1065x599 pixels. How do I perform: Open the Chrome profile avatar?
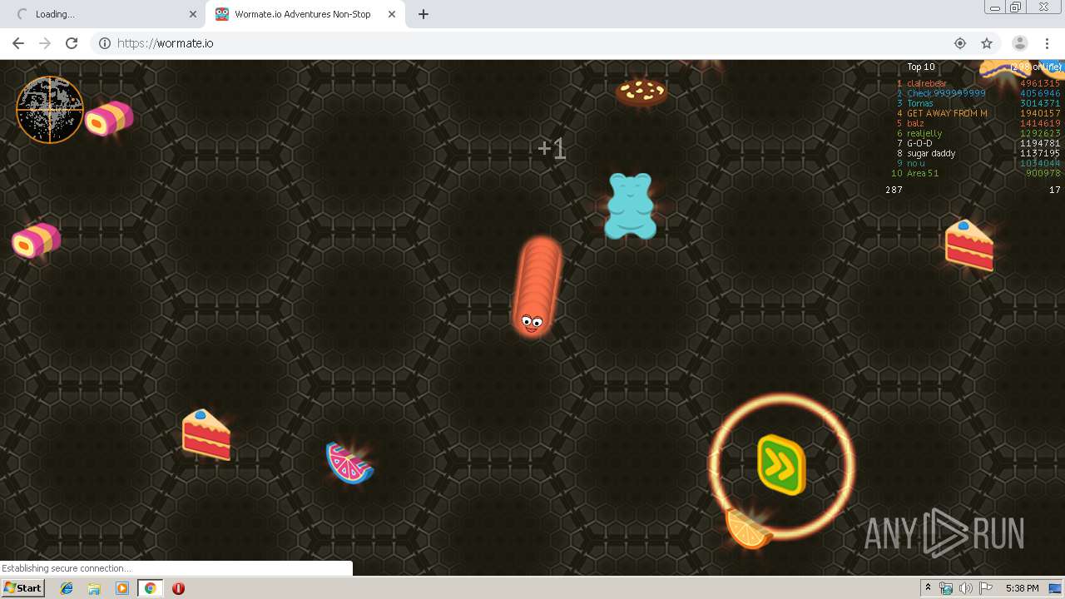[1020, 43]
